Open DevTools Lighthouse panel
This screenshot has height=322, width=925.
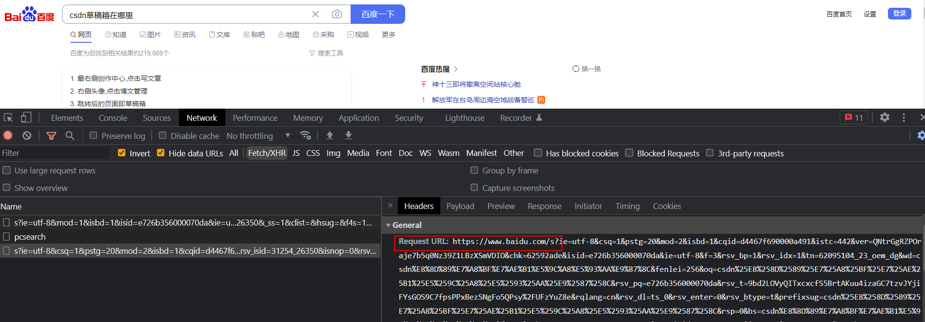(x=465, y=118)
